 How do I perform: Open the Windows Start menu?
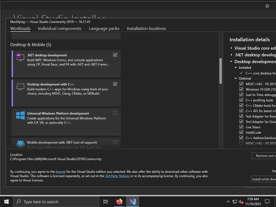(x=6, y=202)
